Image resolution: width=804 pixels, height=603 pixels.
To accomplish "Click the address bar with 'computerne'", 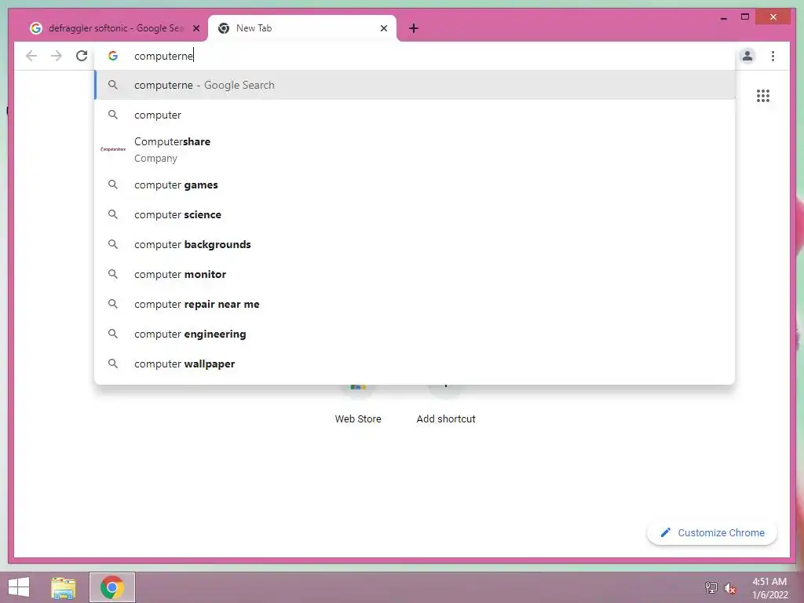I will tap(415, 56).
